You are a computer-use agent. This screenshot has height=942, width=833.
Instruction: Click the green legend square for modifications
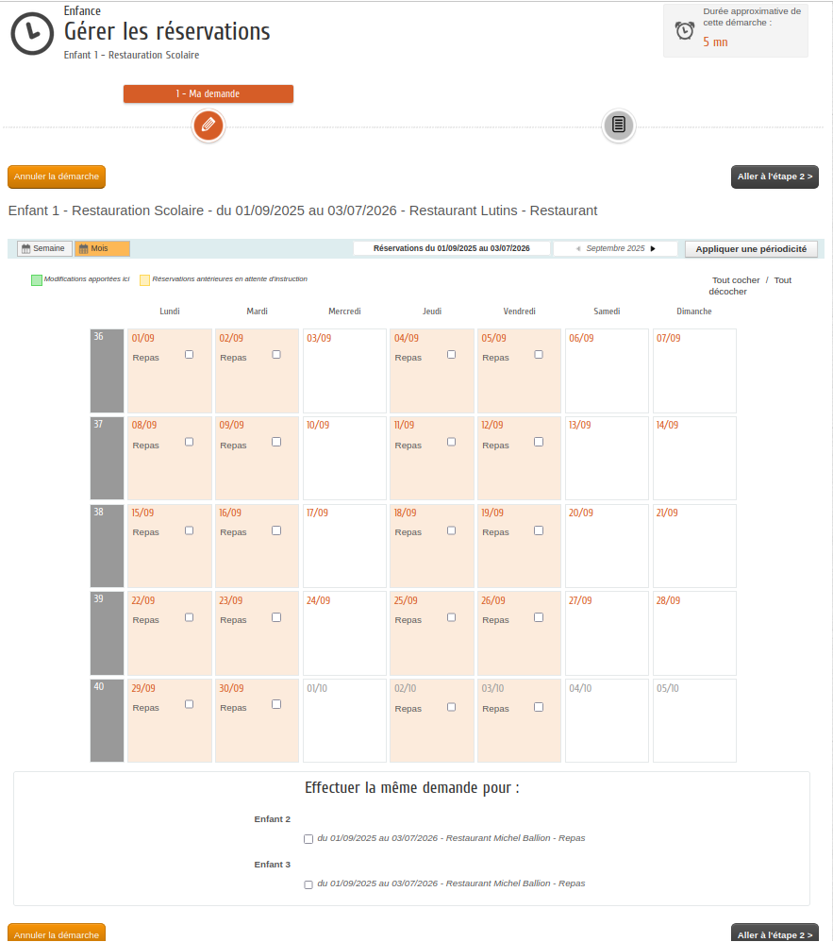coord(37,280)
